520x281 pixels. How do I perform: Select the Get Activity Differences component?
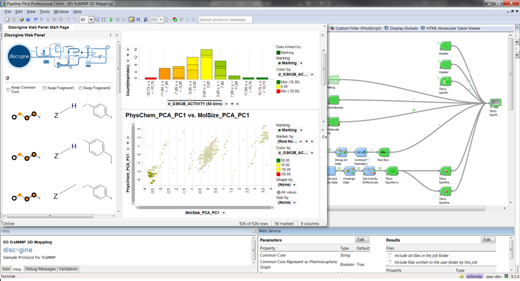[370, 171]
